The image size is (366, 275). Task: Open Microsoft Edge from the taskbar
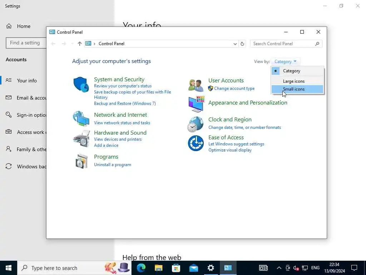coord(141,268)
